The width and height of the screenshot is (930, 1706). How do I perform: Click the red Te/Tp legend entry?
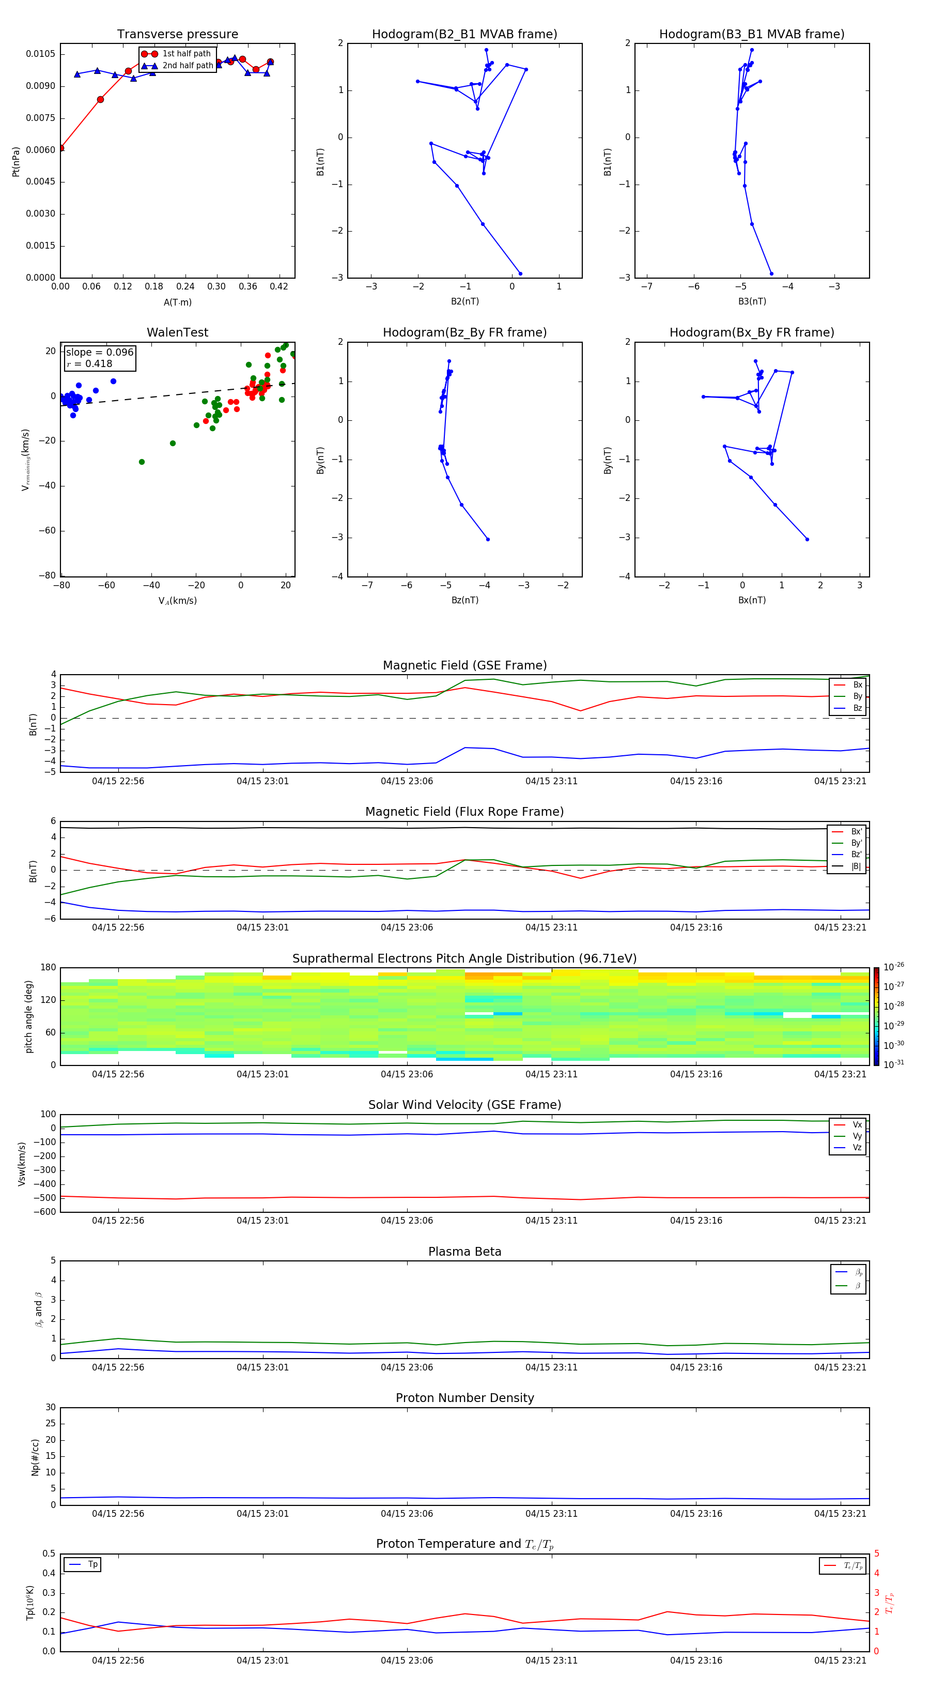point(843,1566)
